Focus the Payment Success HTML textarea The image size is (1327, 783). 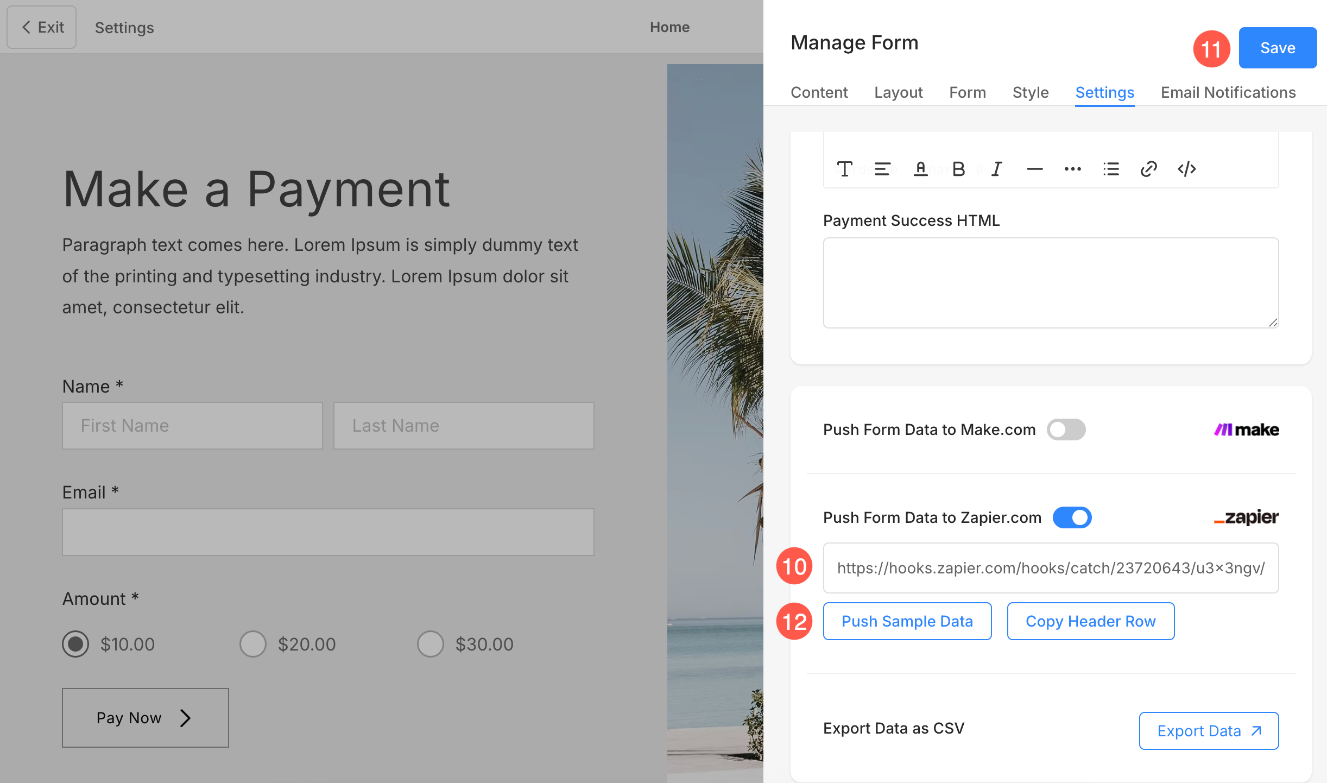click(x=1051, y=283)
